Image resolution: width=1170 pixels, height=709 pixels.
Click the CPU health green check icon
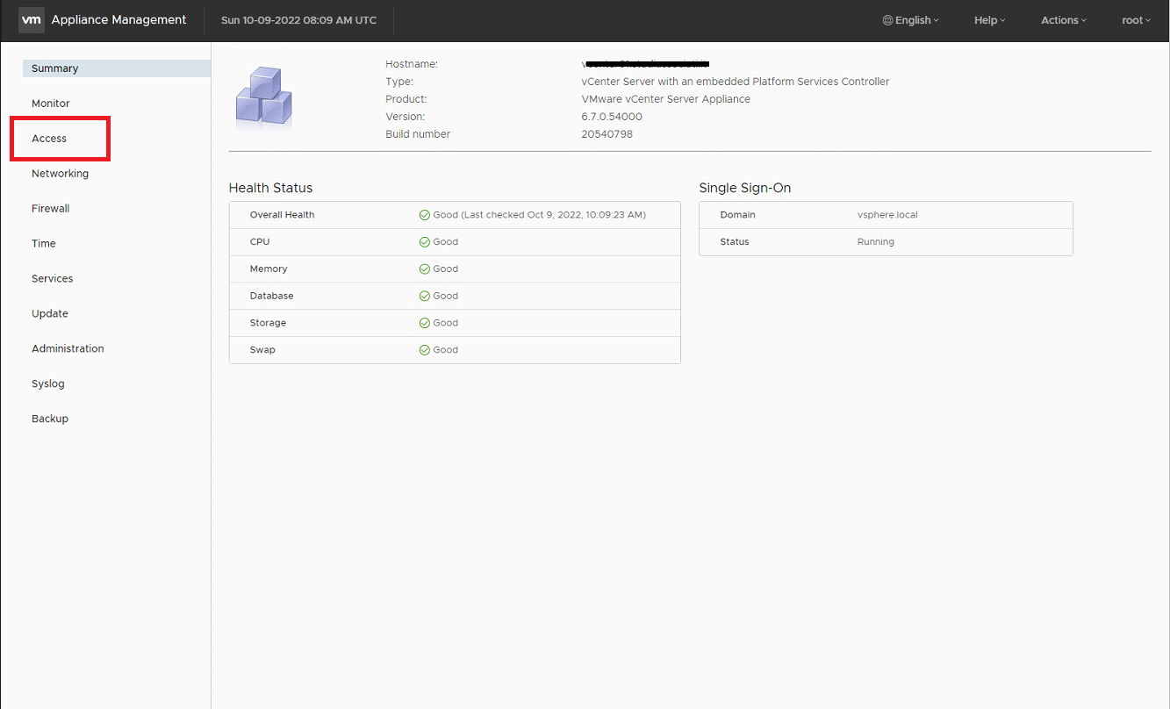(425, 242)
